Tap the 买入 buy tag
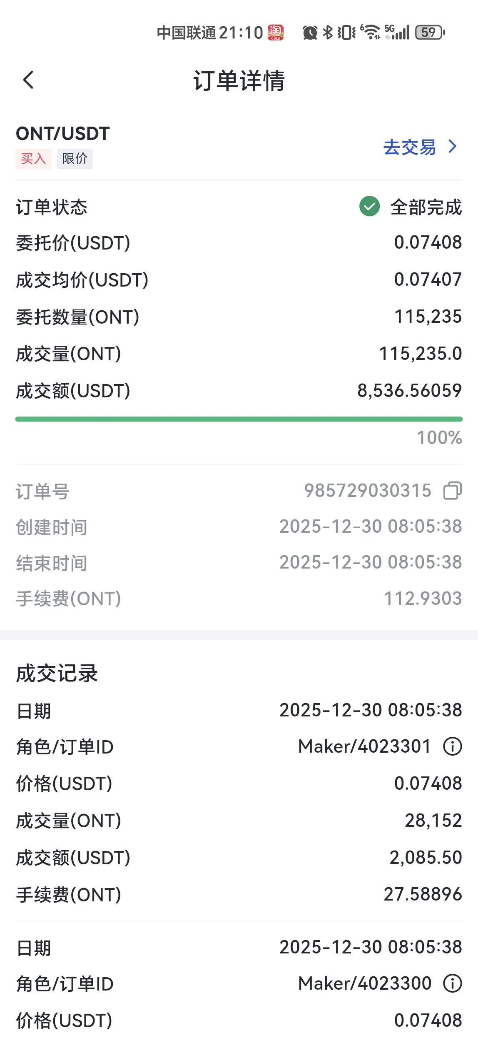The image size is (478, 1038). pos(33,159)
